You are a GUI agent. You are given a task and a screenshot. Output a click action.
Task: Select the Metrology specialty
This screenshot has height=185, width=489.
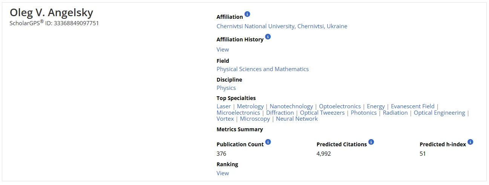pyautogui.click(x=250, y=106)
